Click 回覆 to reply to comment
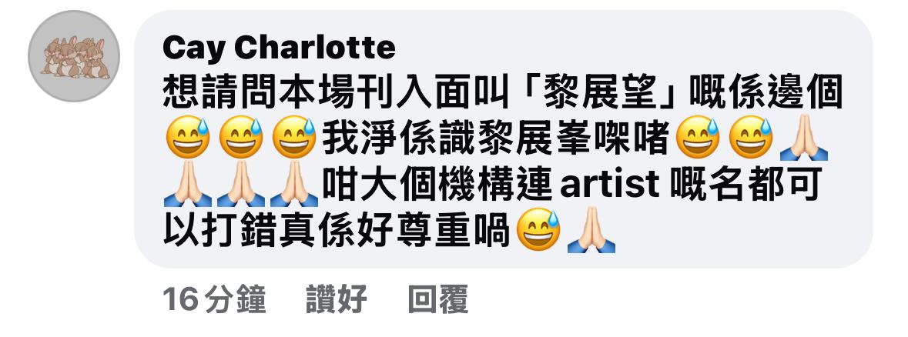This screenshot has width=908, height=337. tap(437, 300)
